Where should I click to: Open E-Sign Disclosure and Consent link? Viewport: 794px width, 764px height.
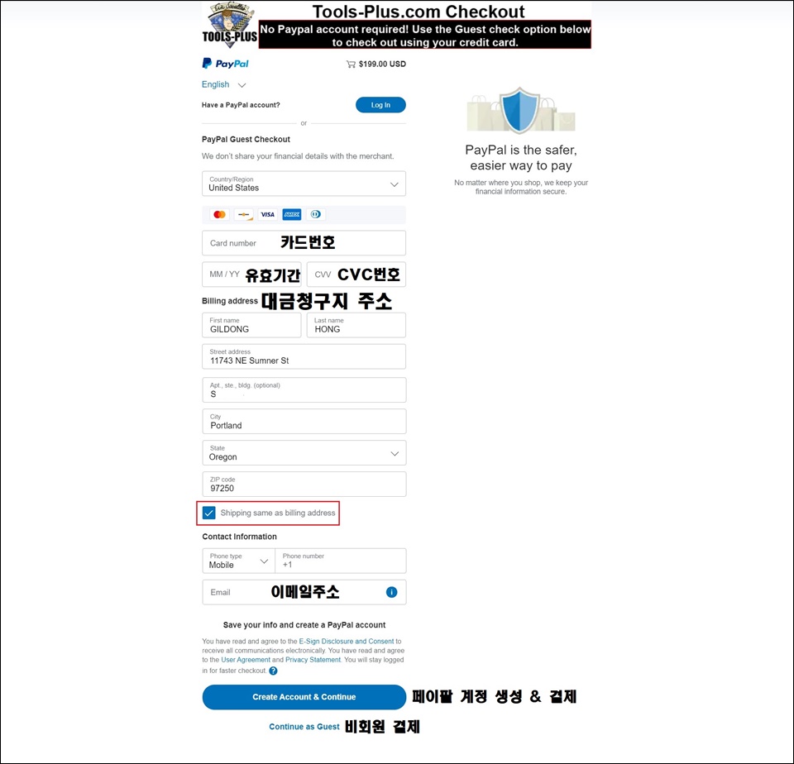[x=347, y=641]
